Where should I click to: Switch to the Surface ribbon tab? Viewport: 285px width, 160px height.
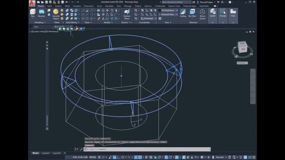point(58,6)
